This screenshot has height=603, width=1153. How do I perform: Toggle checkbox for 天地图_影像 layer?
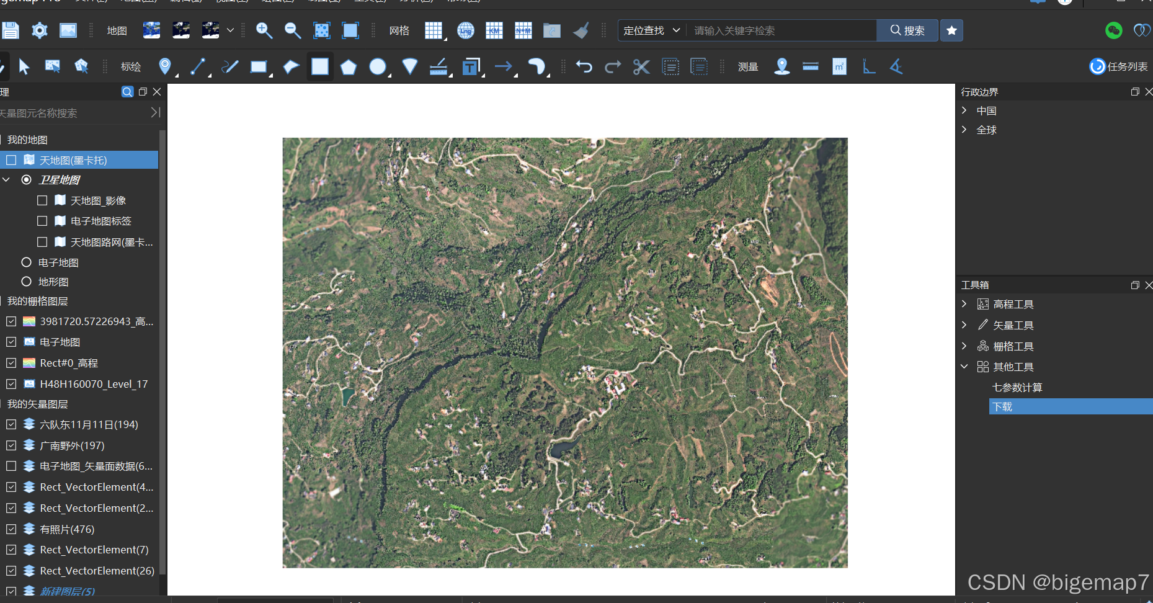(42, 200)
